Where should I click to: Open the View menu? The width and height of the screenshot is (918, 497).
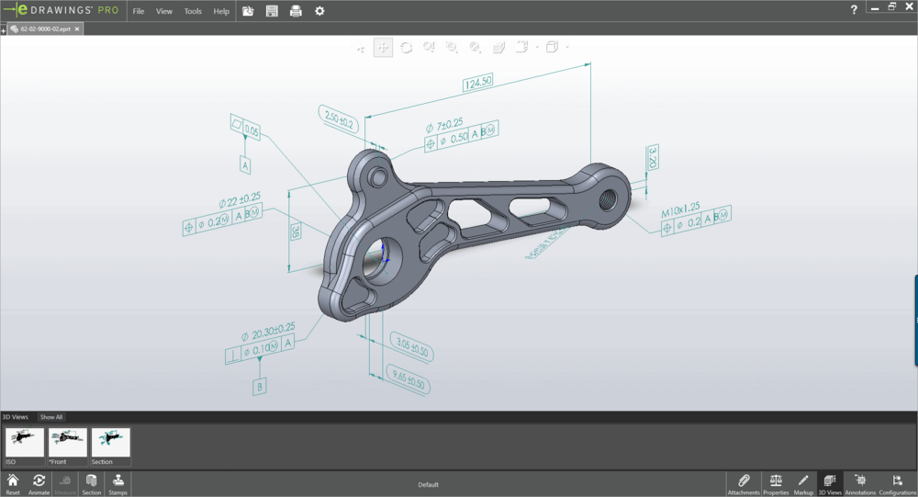tap(164, 11)
